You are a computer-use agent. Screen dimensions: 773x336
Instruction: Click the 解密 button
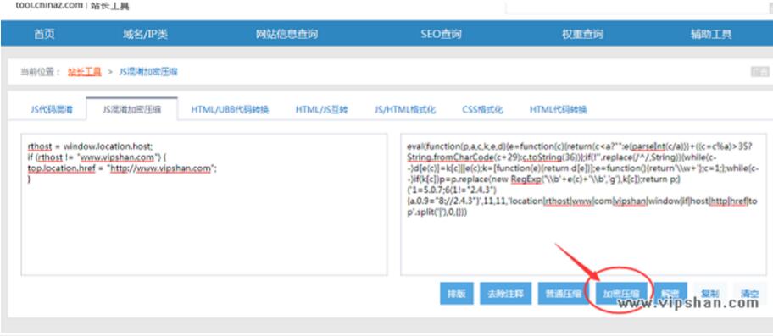tap(670, 294)
